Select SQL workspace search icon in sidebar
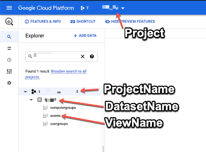 [9, 37]
